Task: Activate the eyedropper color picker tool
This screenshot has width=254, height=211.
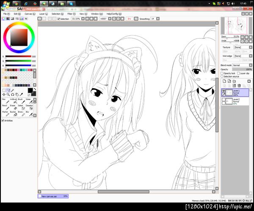Action: (x=21, y=94)
